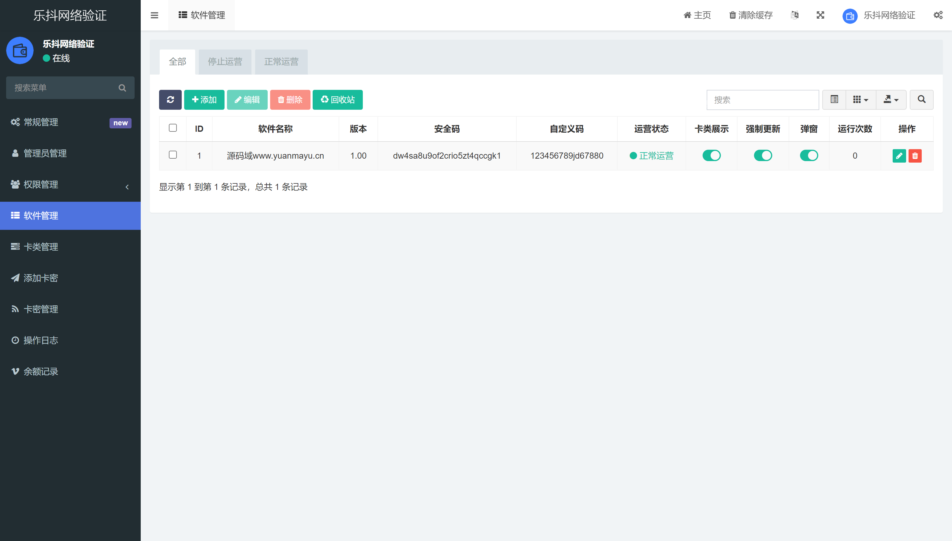
Task: Switch to the 停止运营 tab
Action: [225, 62]
